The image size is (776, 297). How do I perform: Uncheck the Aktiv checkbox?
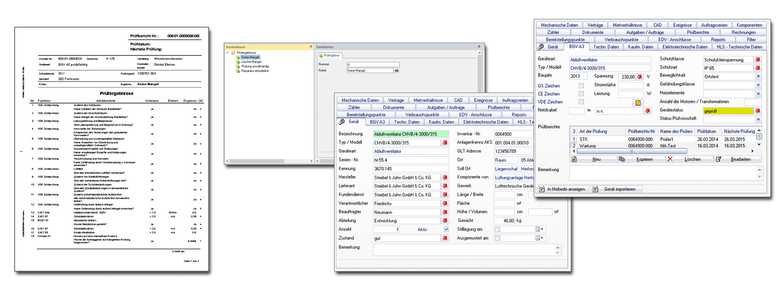click(x=446, y=229)
